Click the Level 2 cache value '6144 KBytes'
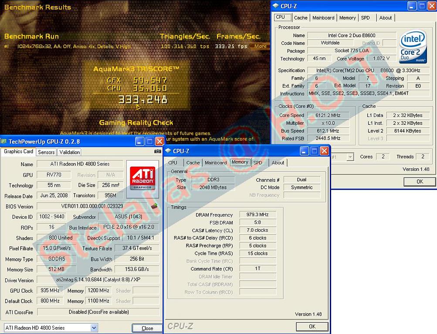437x334 pixels. tap(408, 131)
